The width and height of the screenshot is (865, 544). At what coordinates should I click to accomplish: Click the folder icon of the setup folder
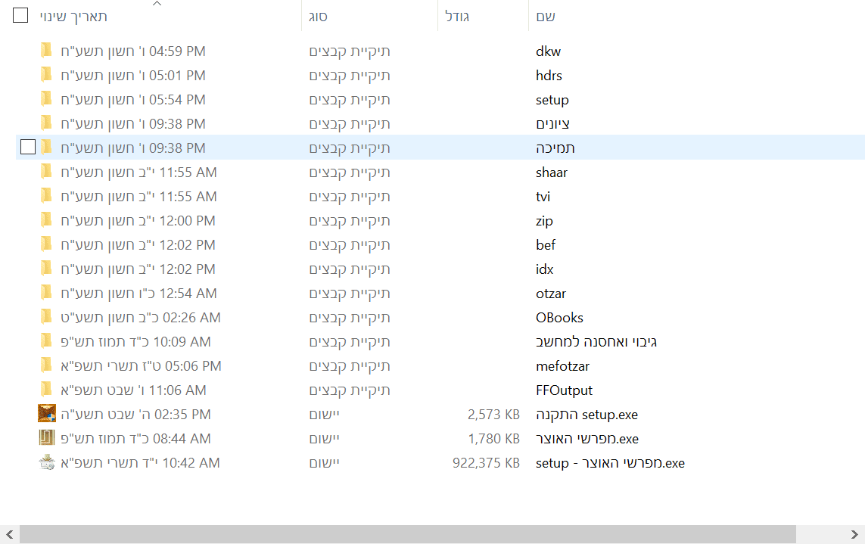pyautogui.click(x=46, y=99)
